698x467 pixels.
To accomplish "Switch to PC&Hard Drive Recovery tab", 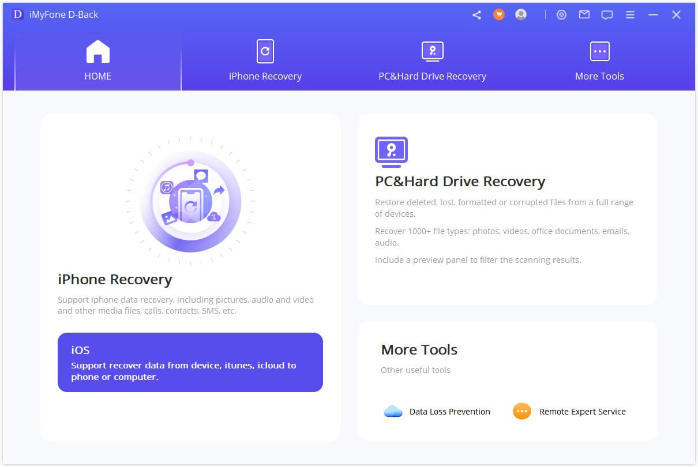I will (x=432, y=62).
